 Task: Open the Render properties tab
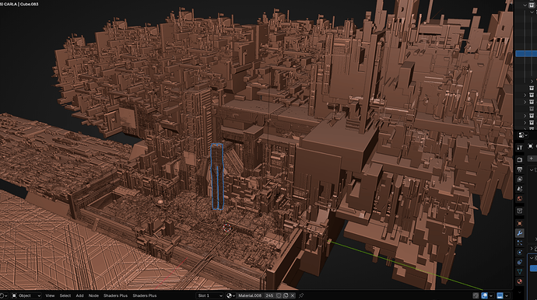pos(520,160)
